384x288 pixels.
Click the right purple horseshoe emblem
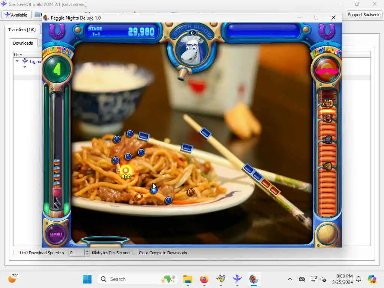pyautogui.click(x=327, y=31)
